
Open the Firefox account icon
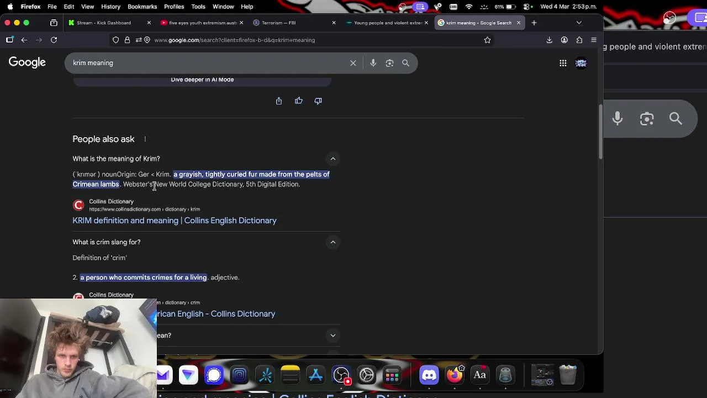click(x=564, y=40)
